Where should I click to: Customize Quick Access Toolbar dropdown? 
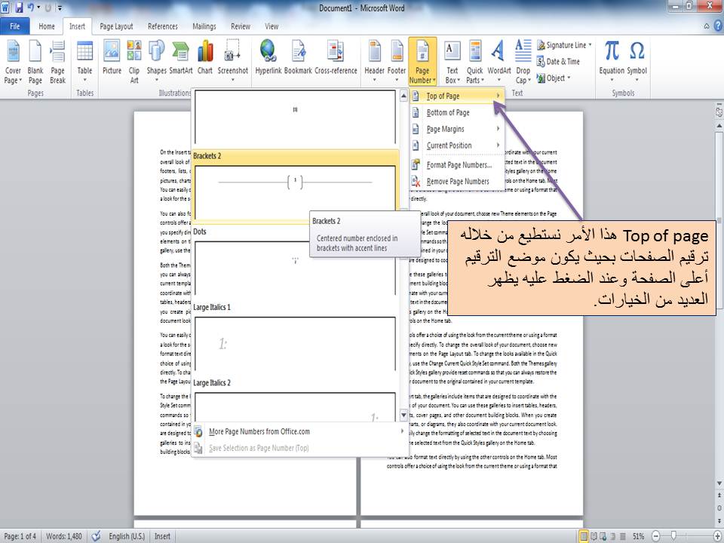[60, 8]
